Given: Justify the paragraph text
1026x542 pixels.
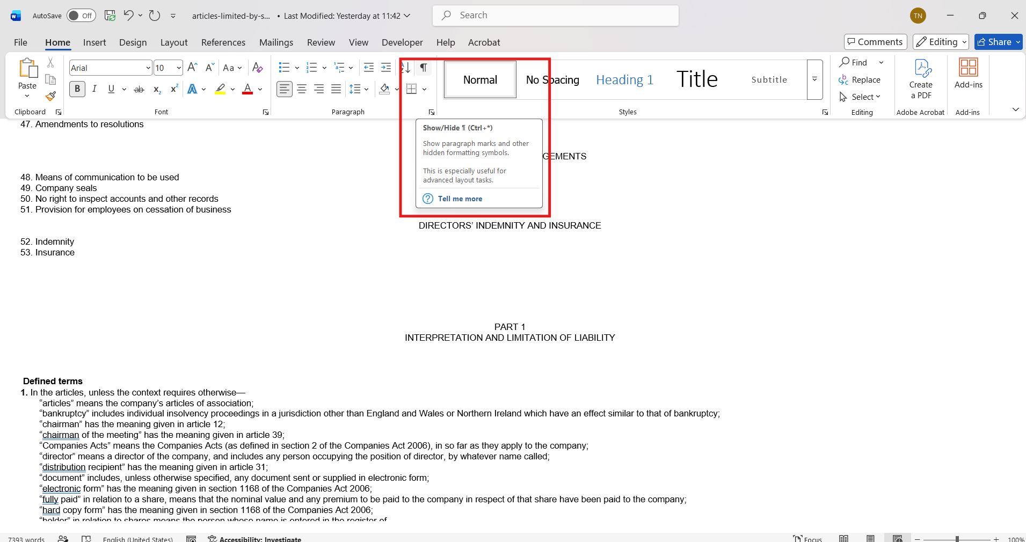Looking at the screenshot, I should pyautogui.click(x=336, y=89).
